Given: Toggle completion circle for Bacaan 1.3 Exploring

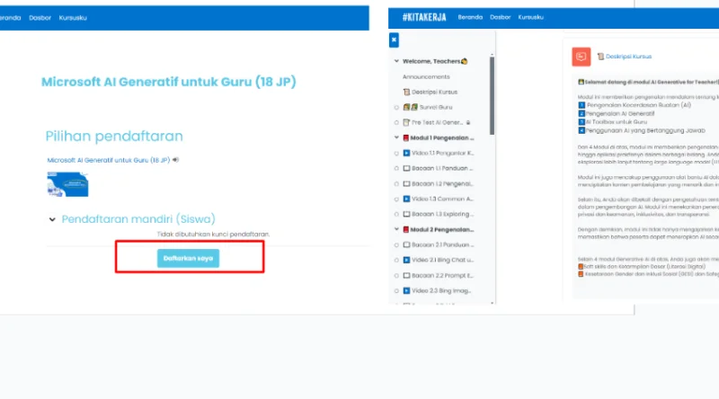Looking at the screenshot, I should pos(396,214).
